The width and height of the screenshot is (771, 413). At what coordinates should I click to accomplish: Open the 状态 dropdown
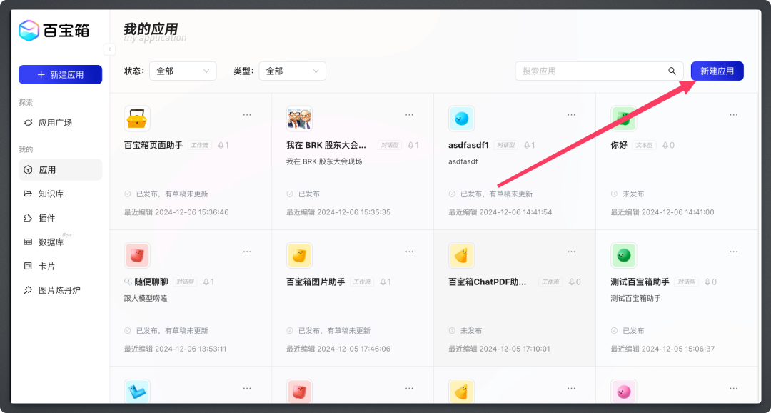tap(183, 71)
